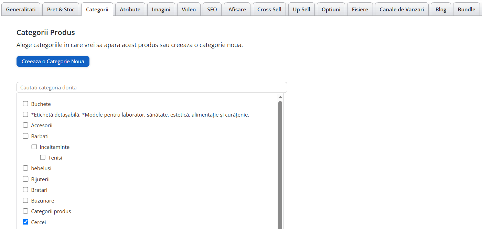Select the Canale de Vanzari tab
Image resolution: width=482 pixels, height=229 pixels.
coord(401,9)
